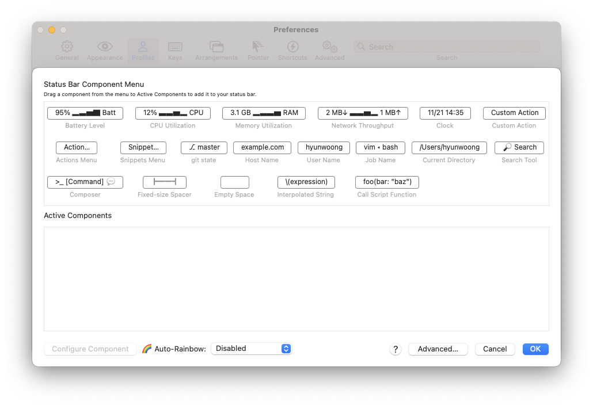Select the Host Name example.com component
Viewport: 593px width, 409px height.
(x=262, y=147)
